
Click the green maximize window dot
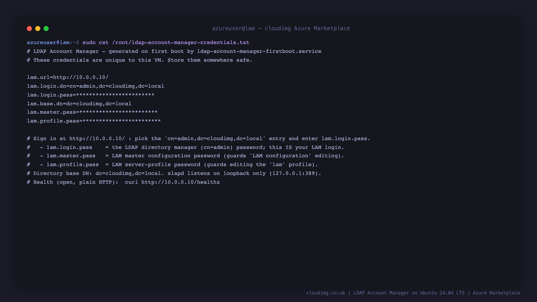click(46, 29)
